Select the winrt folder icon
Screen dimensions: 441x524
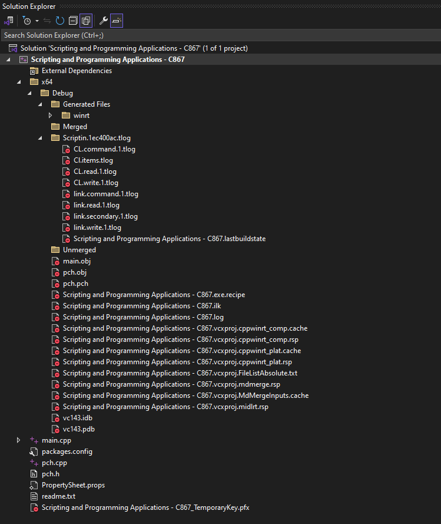(x=66, y=116)
